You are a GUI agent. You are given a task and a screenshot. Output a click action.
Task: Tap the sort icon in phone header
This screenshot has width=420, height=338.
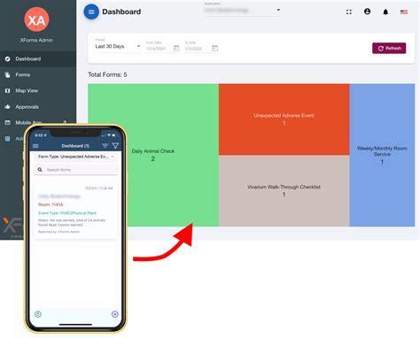point(105,146)
